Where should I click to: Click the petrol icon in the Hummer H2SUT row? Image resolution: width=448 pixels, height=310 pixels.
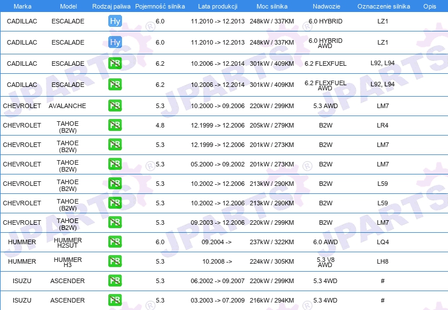115,242
